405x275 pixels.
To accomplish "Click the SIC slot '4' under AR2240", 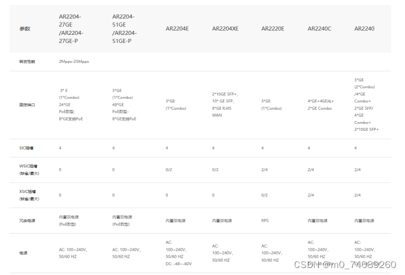I will 356,148.
